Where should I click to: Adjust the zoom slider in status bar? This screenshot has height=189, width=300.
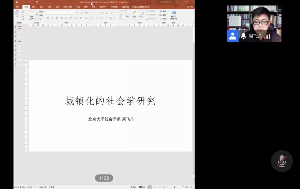coord(175,187)
